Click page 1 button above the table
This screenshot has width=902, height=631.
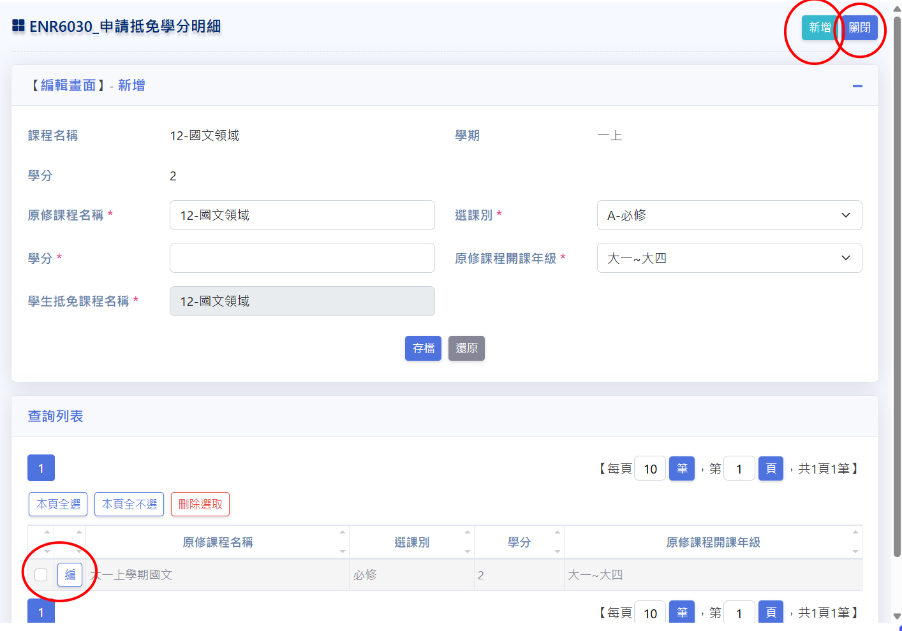pos(41,468)
